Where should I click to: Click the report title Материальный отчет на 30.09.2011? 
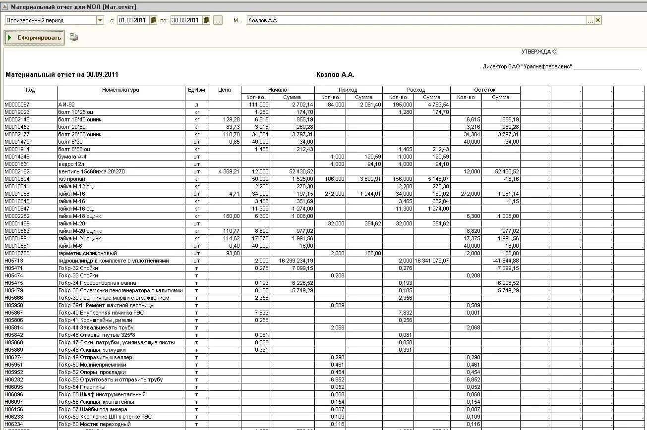62,75
